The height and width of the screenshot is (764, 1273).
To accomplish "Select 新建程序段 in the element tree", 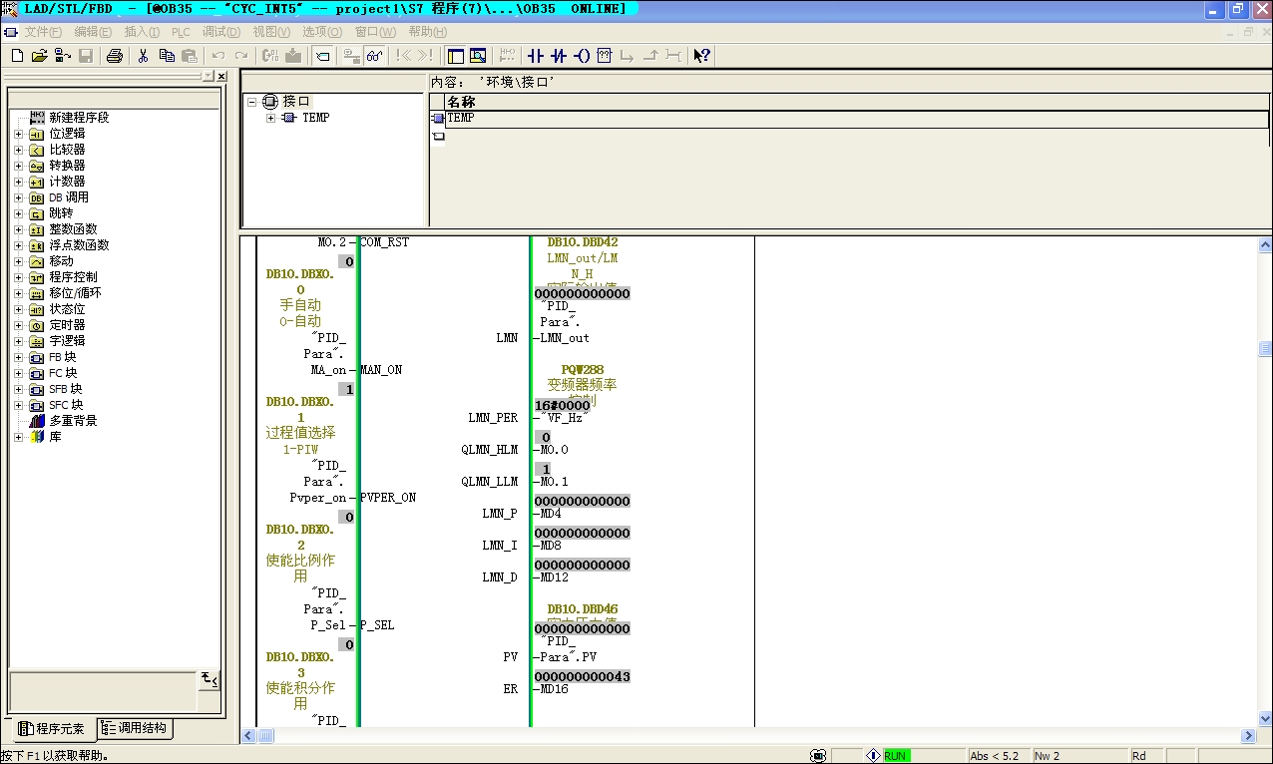I will click(78, 118).
